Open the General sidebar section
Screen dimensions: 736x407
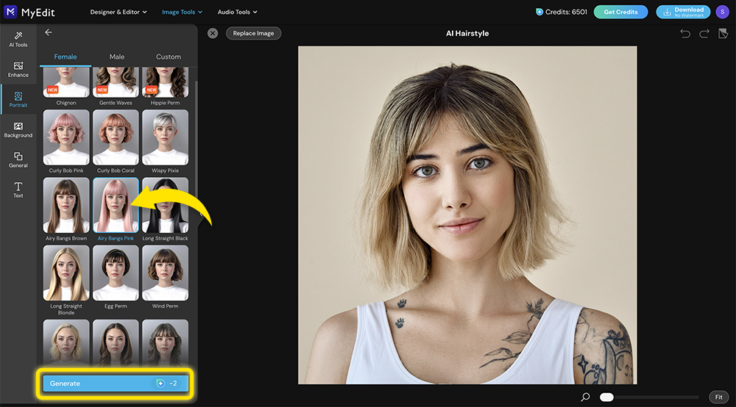[x=18, y=159]
